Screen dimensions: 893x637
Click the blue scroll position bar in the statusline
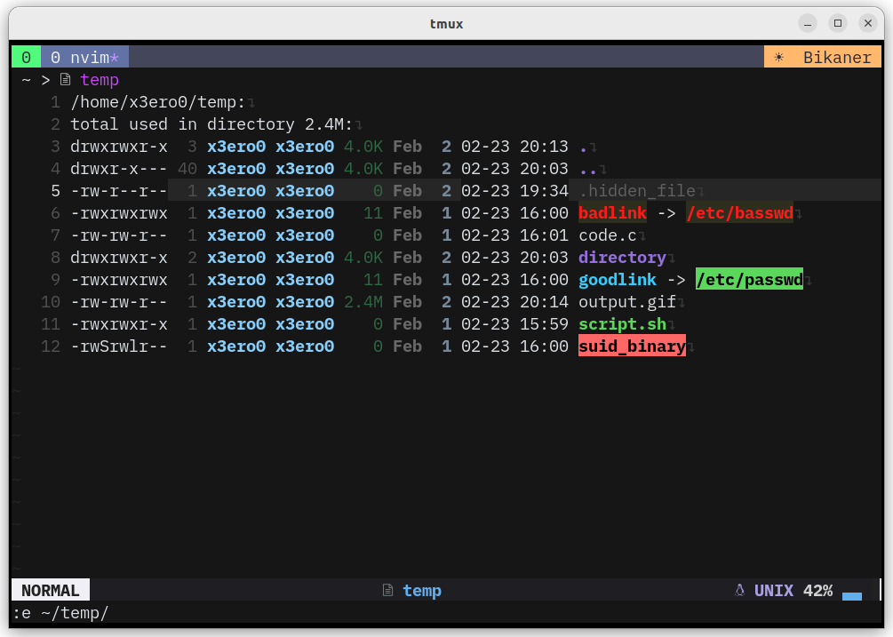click(x=852, y=596)
